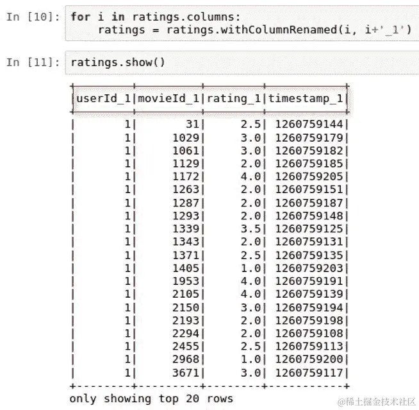Click into the withColumnRenamed loop code cell

(242, 24)
